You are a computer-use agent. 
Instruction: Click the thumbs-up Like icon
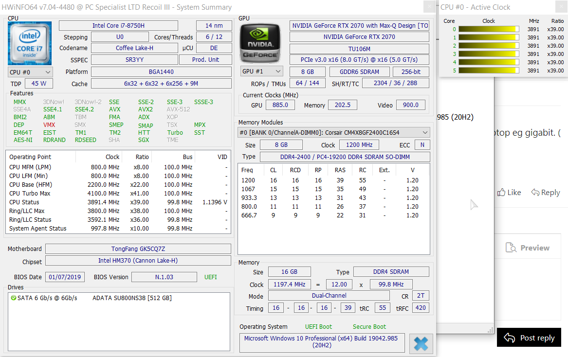501,192
